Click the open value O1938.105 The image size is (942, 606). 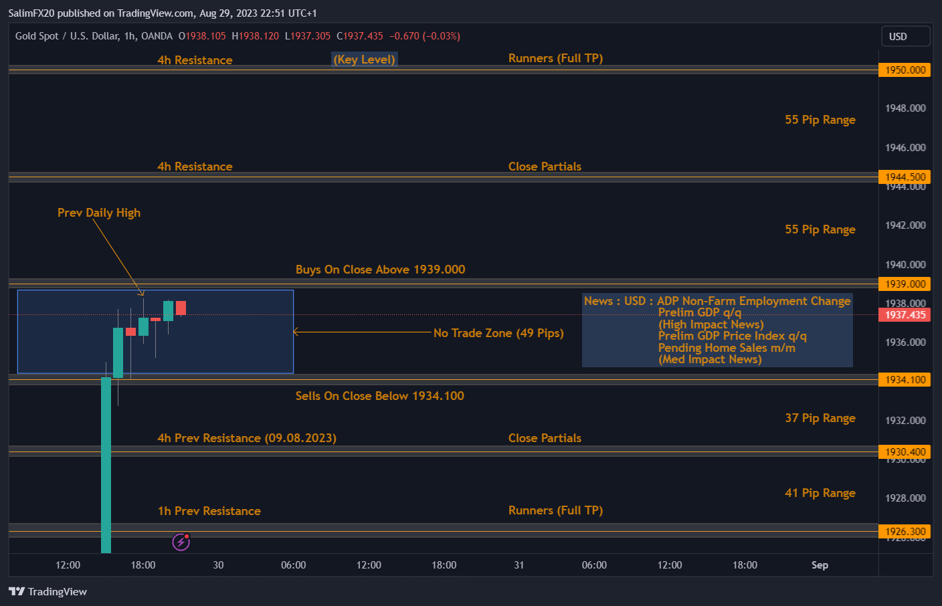tap(202, 36)
